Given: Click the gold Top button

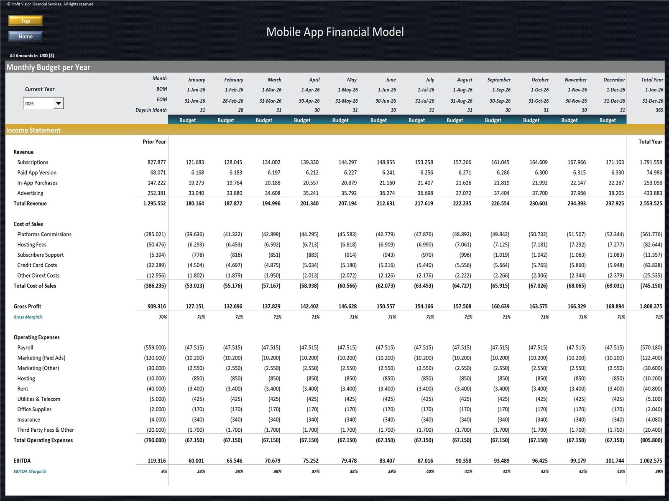Looking at the screenshot, I should pos(26,21).
